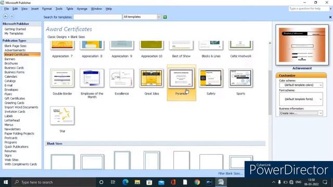
Task: Launch Microsoft Edge from the taskbar
Action: point(125,182)
